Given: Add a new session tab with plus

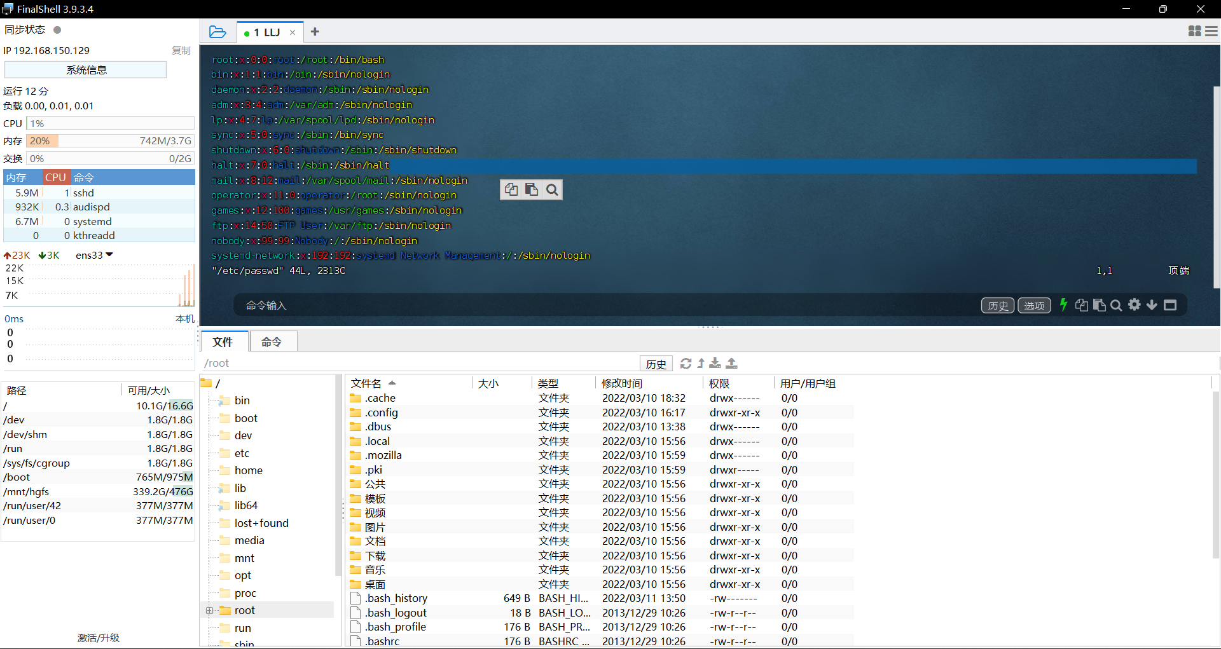Looking at the screenshot, I should (315, 32).
